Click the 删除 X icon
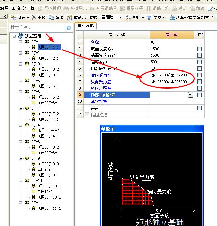 (x=34, y=18)
